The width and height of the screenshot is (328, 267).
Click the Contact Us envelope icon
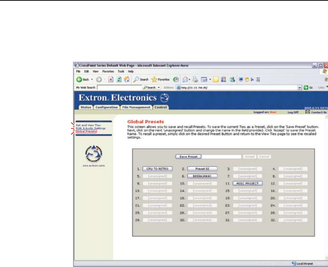(307, 112)
